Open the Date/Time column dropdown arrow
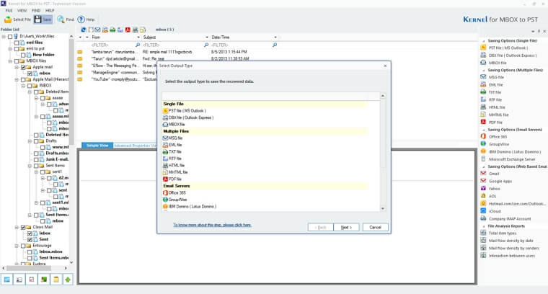Image resolution: width=548 pixels, height=294 pixels. [x=275, y=37]
